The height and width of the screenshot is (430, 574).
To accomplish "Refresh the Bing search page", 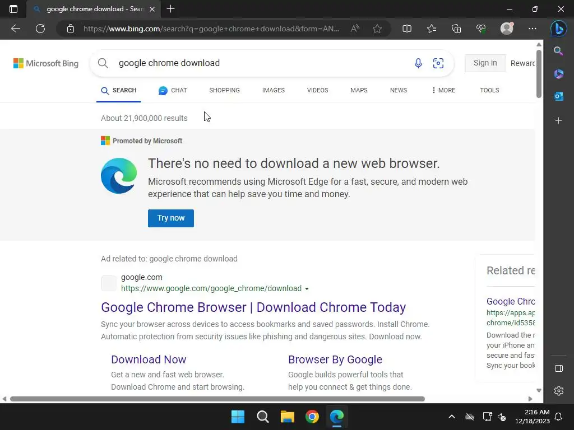I will tap(40, 29).
